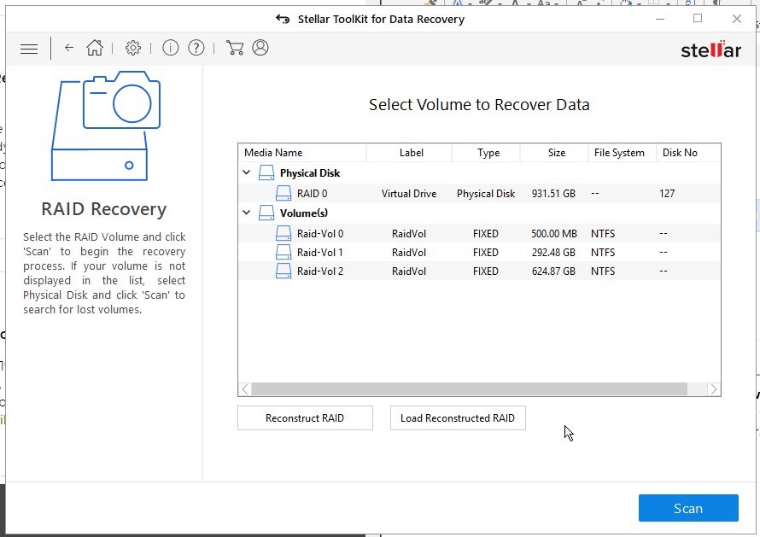Screen dimensions: 760x537
Task: Open the shopping cart icon
Action: pyautogui.click(x=235, y=49)
